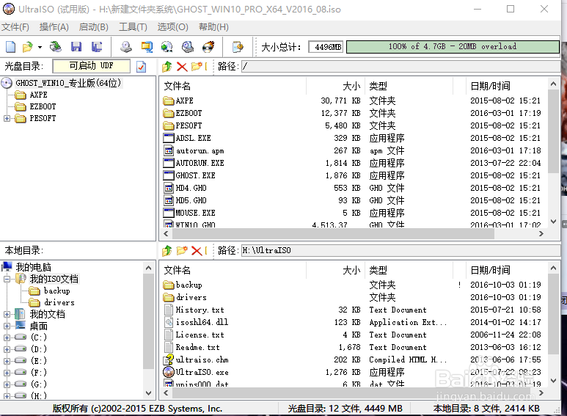This screenshot has height=416, width=567.
Task: Click the Open file toolbar icon
Action: (x=27, y=47)
